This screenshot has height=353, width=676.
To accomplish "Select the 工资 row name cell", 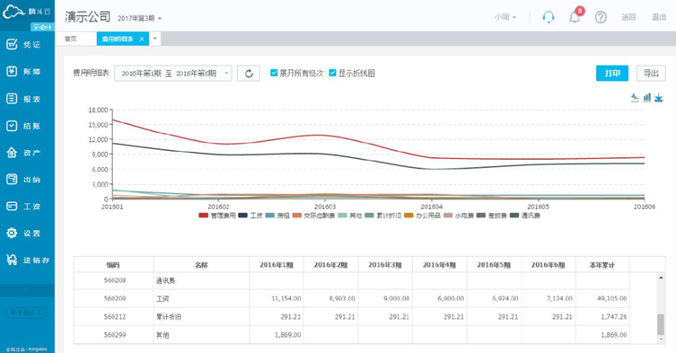I will tap(201, 298).
